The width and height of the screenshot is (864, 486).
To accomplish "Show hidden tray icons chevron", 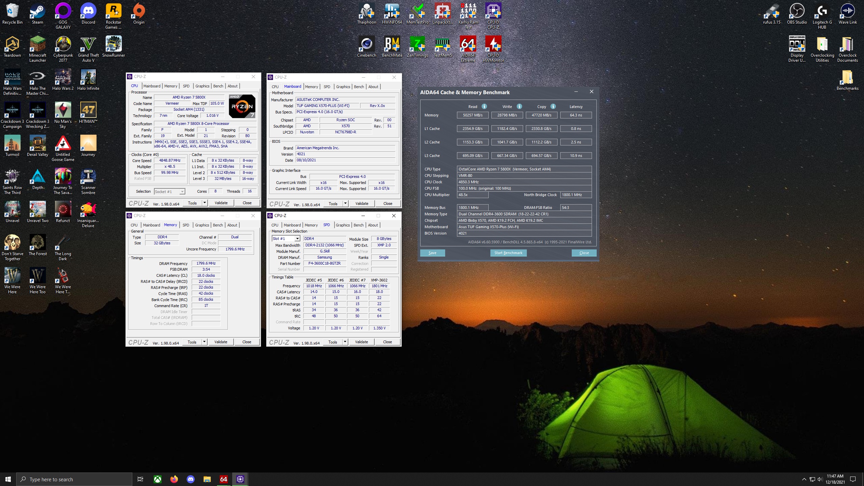I will 804,479.
